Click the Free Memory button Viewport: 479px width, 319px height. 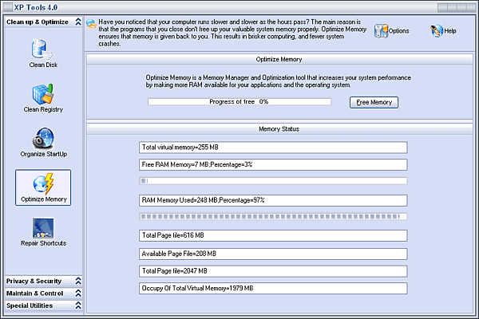374,102
